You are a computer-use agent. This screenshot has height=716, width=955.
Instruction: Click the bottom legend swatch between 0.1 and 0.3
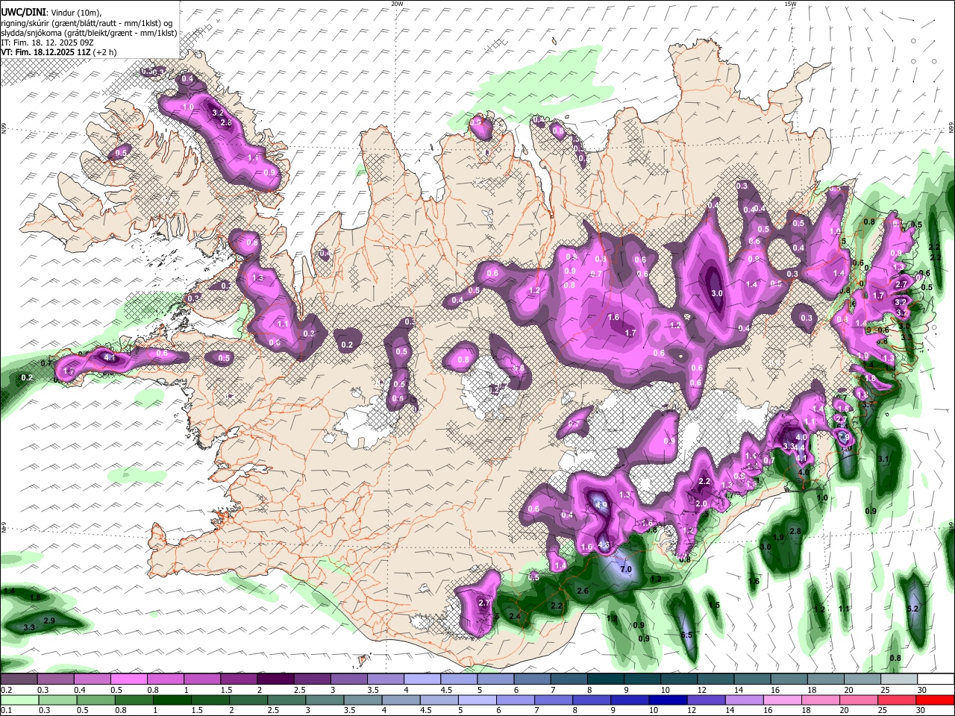(19, 700)
